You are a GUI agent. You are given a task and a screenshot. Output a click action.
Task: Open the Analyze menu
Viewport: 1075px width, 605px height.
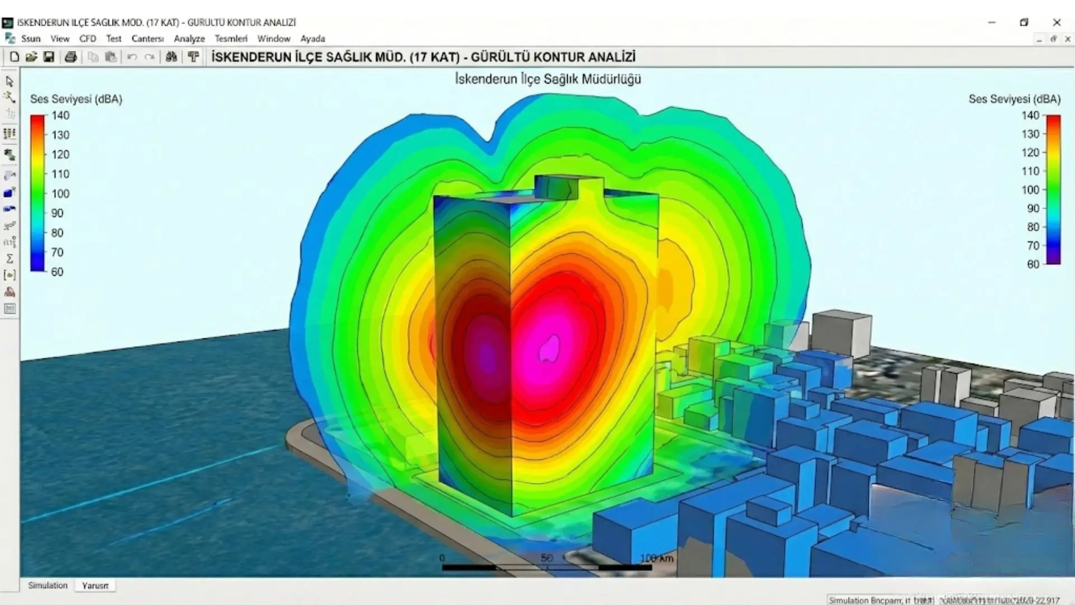(189, 39)
